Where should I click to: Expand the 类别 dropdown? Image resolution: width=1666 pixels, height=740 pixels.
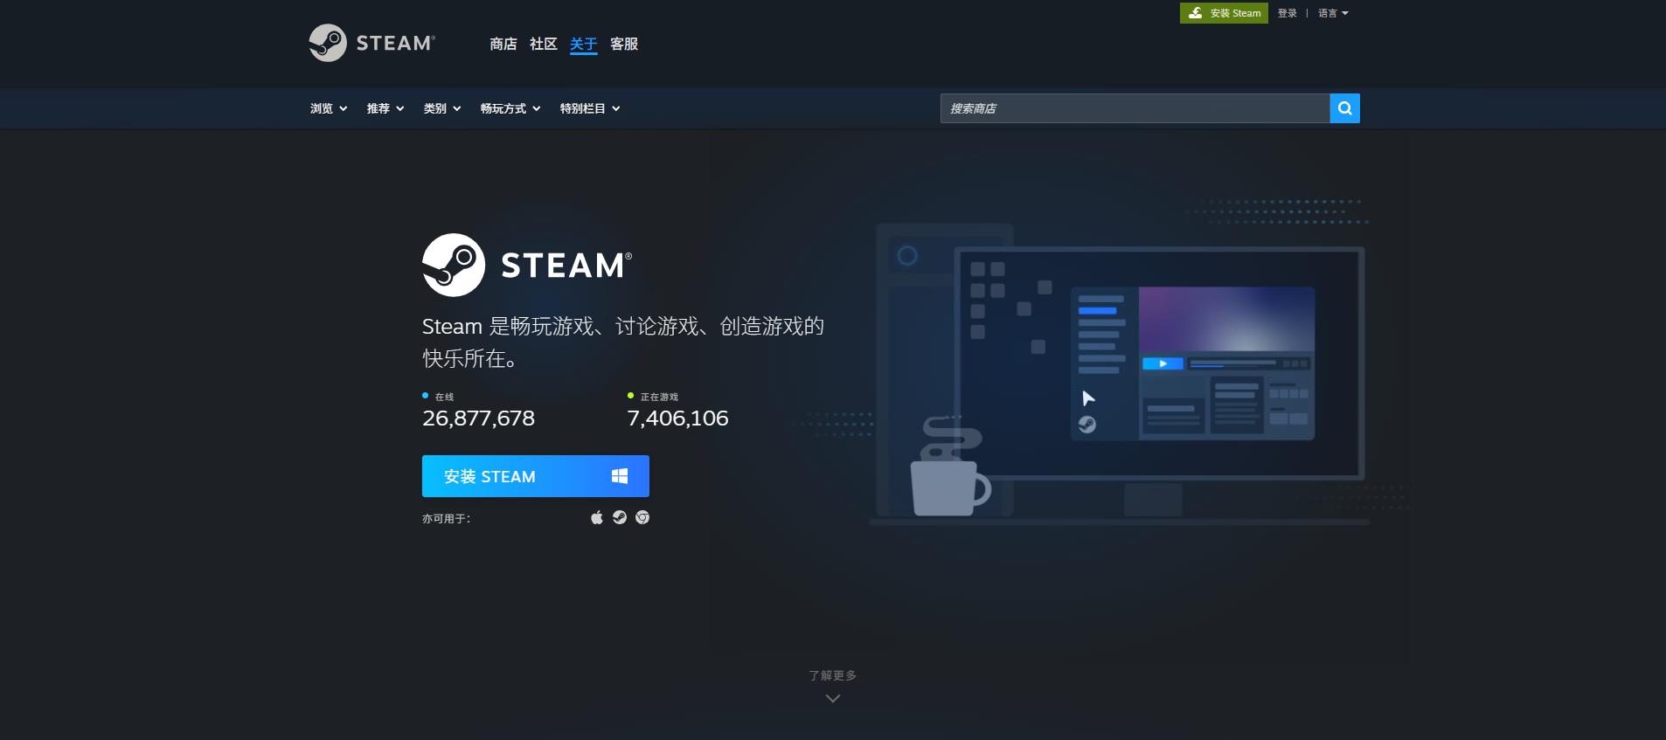tap(442, 108)
